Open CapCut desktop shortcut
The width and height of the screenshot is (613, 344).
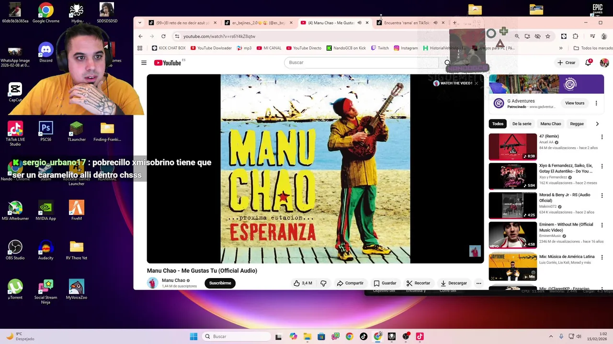point(15,92)
